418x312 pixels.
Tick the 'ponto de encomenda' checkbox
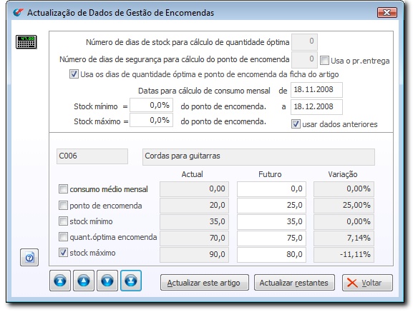coord(63,206)
